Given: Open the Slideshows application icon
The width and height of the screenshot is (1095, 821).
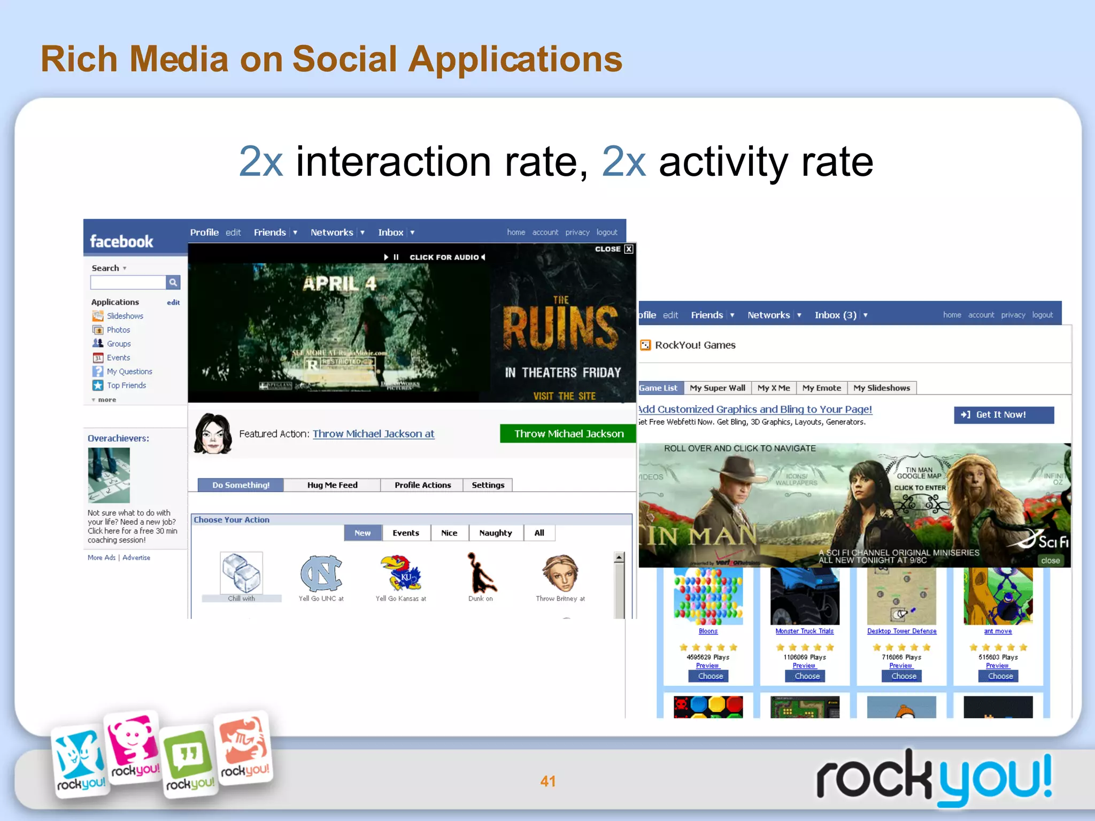Looking at the screenshot, I should (98, 316).
